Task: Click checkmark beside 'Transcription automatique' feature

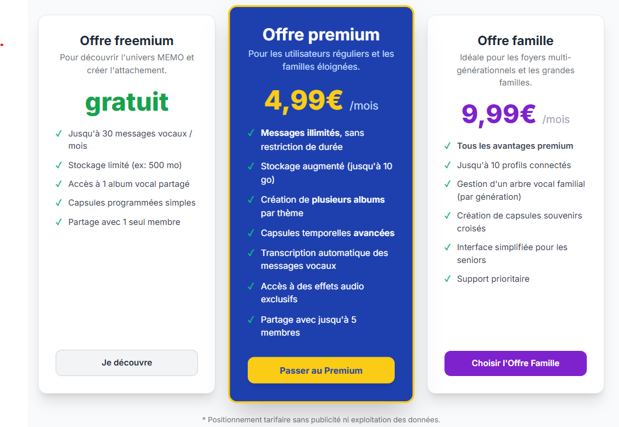Action: click(x=251, y=253)
